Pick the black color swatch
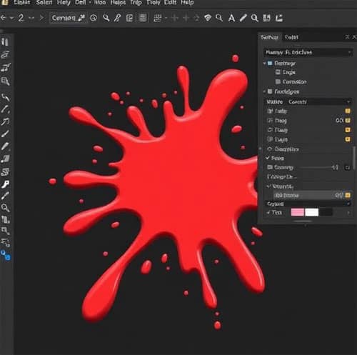 326,212
